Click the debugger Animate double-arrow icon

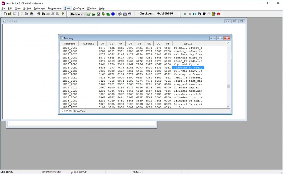point(195,14)
